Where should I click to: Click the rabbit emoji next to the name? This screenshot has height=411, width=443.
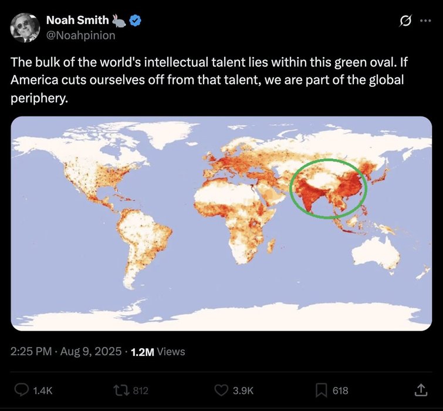click(x=120, y=21)
